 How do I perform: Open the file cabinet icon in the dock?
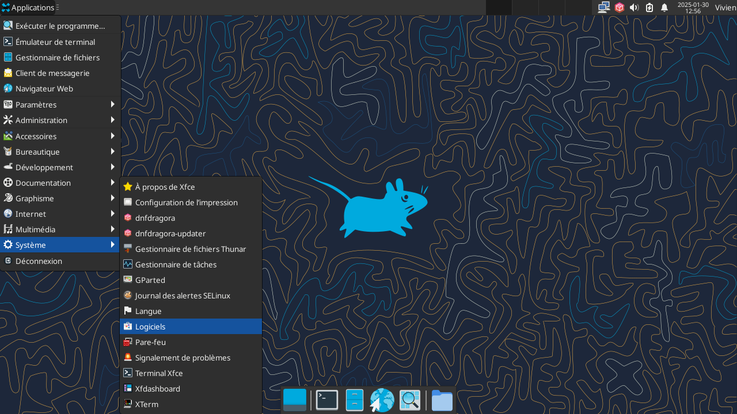(355, 400)
